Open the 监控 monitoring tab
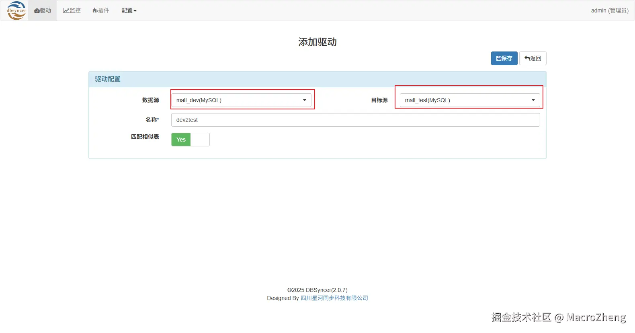 (x=72, y=10)
